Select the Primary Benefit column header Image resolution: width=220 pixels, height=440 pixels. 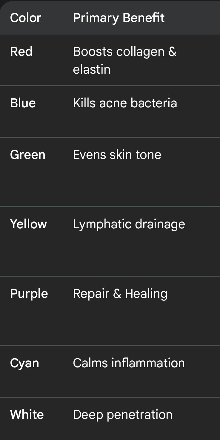click(x=119, y=18)
